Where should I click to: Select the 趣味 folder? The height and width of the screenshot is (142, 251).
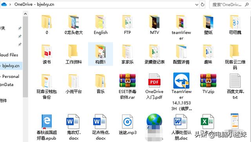(208, 54)
